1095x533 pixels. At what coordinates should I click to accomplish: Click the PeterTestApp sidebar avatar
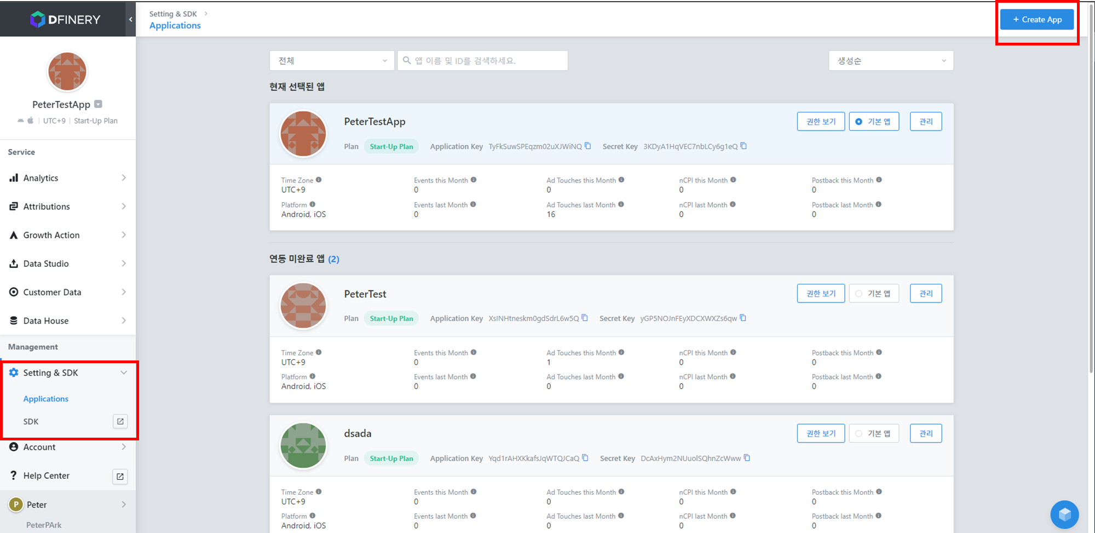click(x=67, y=72)
